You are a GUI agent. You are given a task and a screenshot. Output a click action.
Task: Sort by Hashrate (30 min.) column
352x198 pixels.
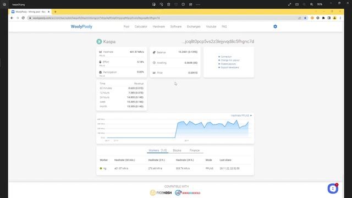(x=125, y=160)
